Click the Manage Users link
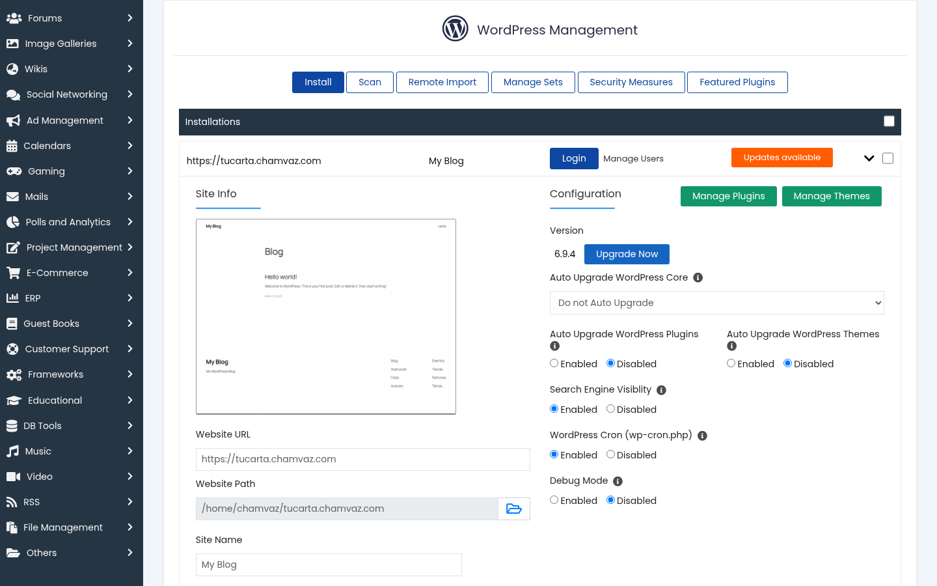937x586 pixels. tap(633, 159)
